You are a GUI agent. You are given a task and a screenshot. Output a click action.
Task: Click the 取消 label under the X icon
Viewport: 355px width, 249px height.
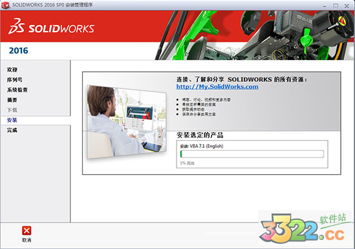[x=27, y=240]
